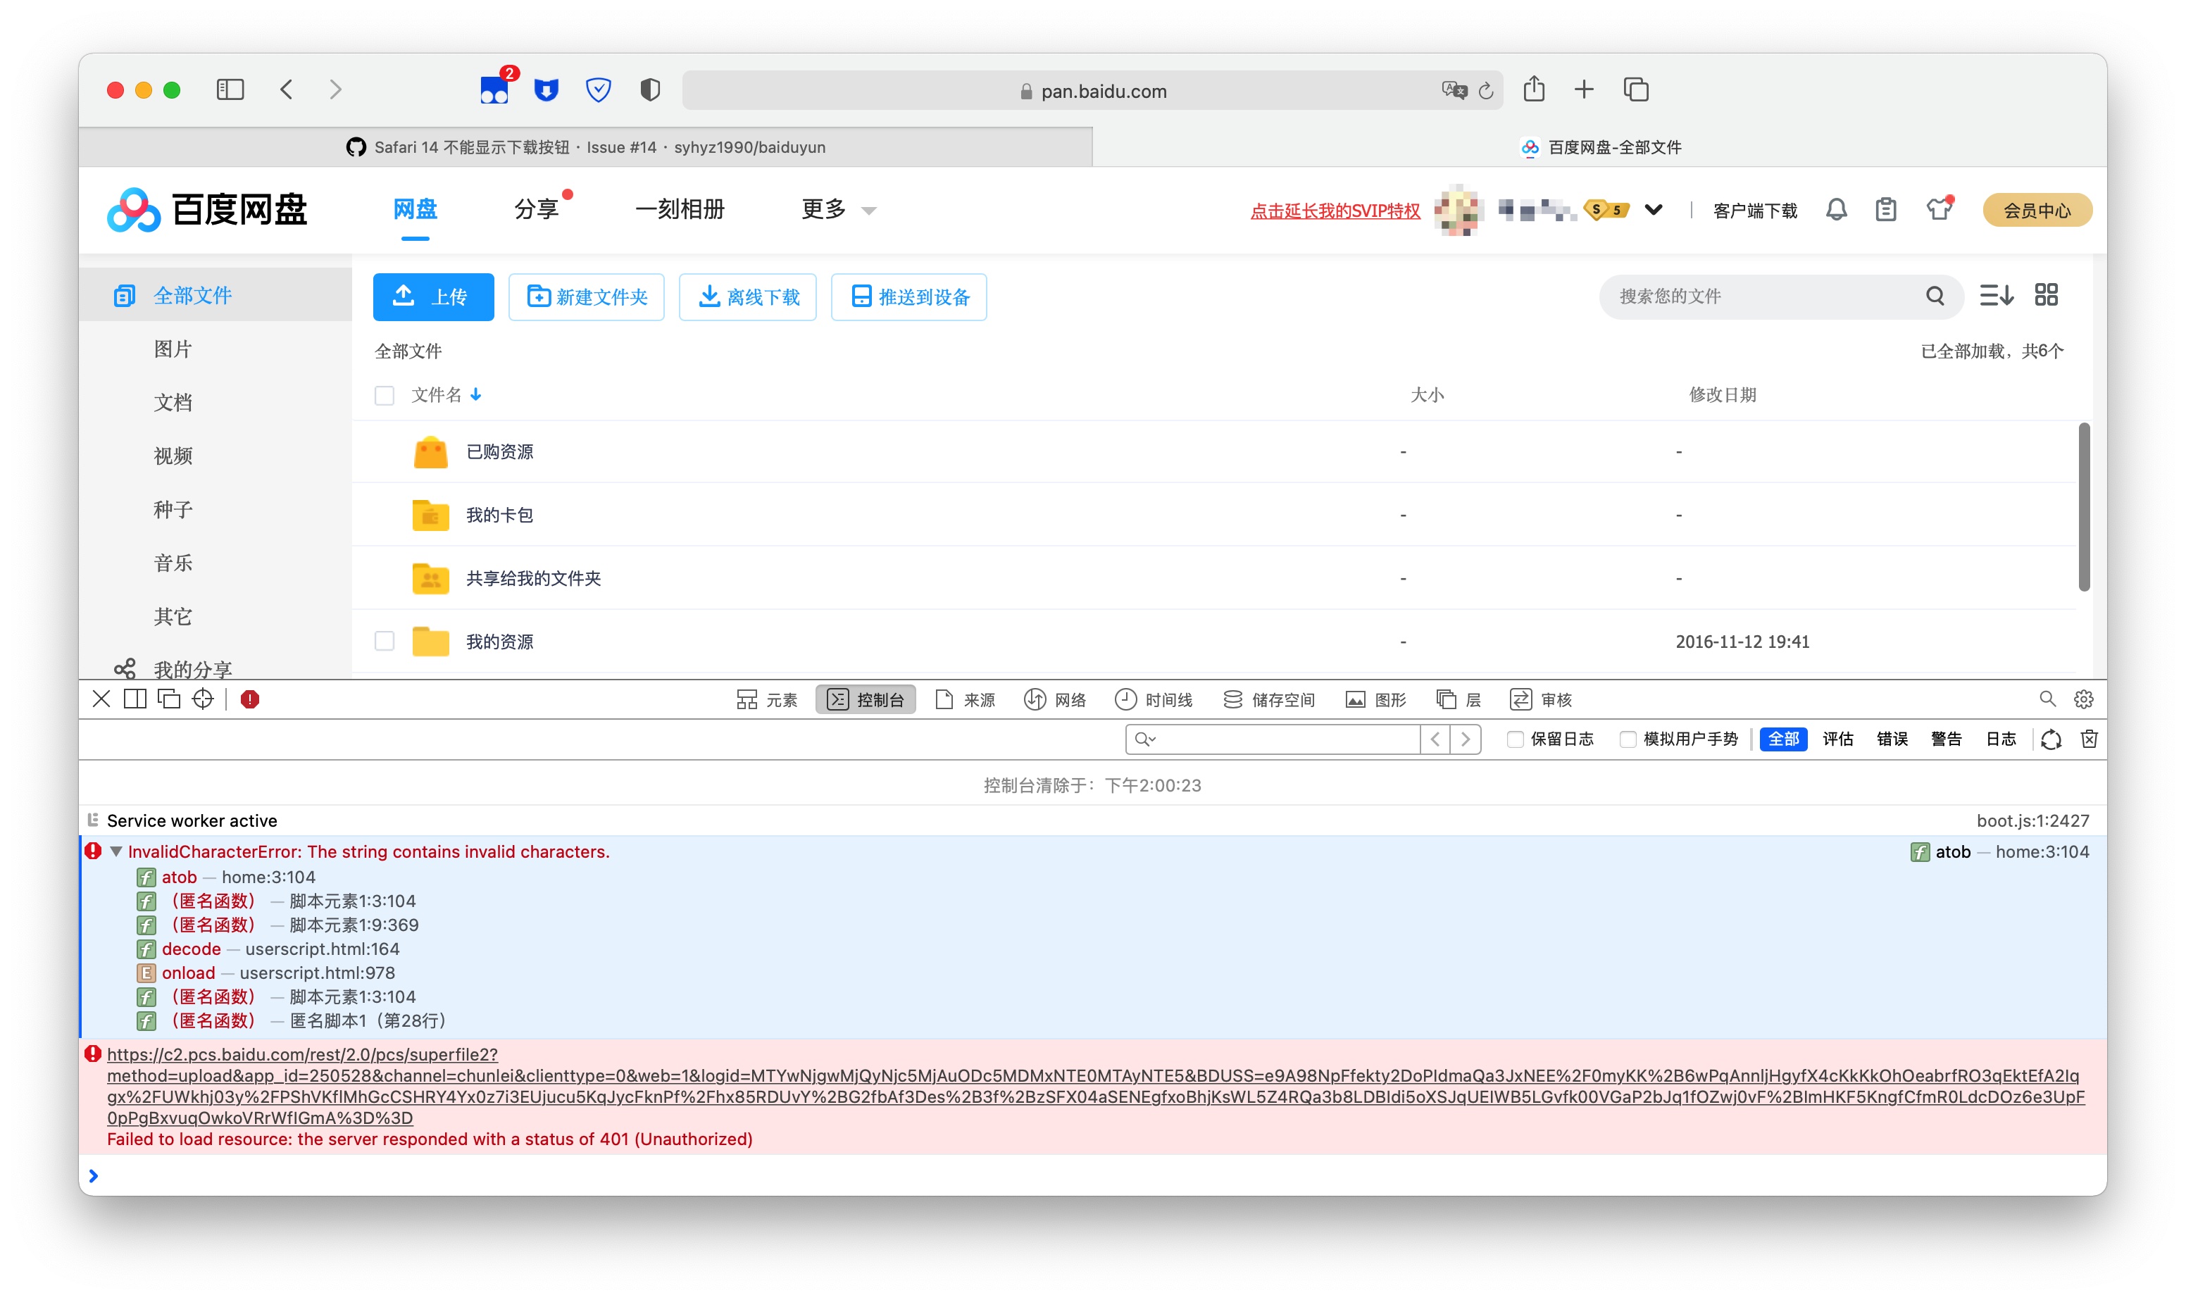Toggle the select-all 文件名 checkbox

385,395
